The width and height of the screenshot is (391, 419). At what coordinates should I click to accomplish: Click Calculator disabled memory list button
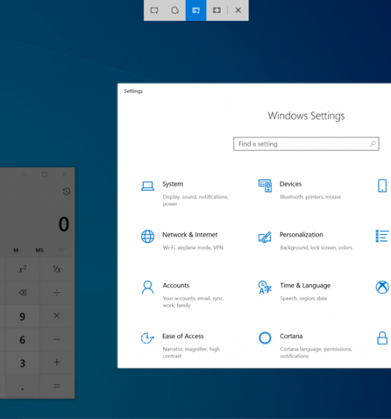point(62,250)
